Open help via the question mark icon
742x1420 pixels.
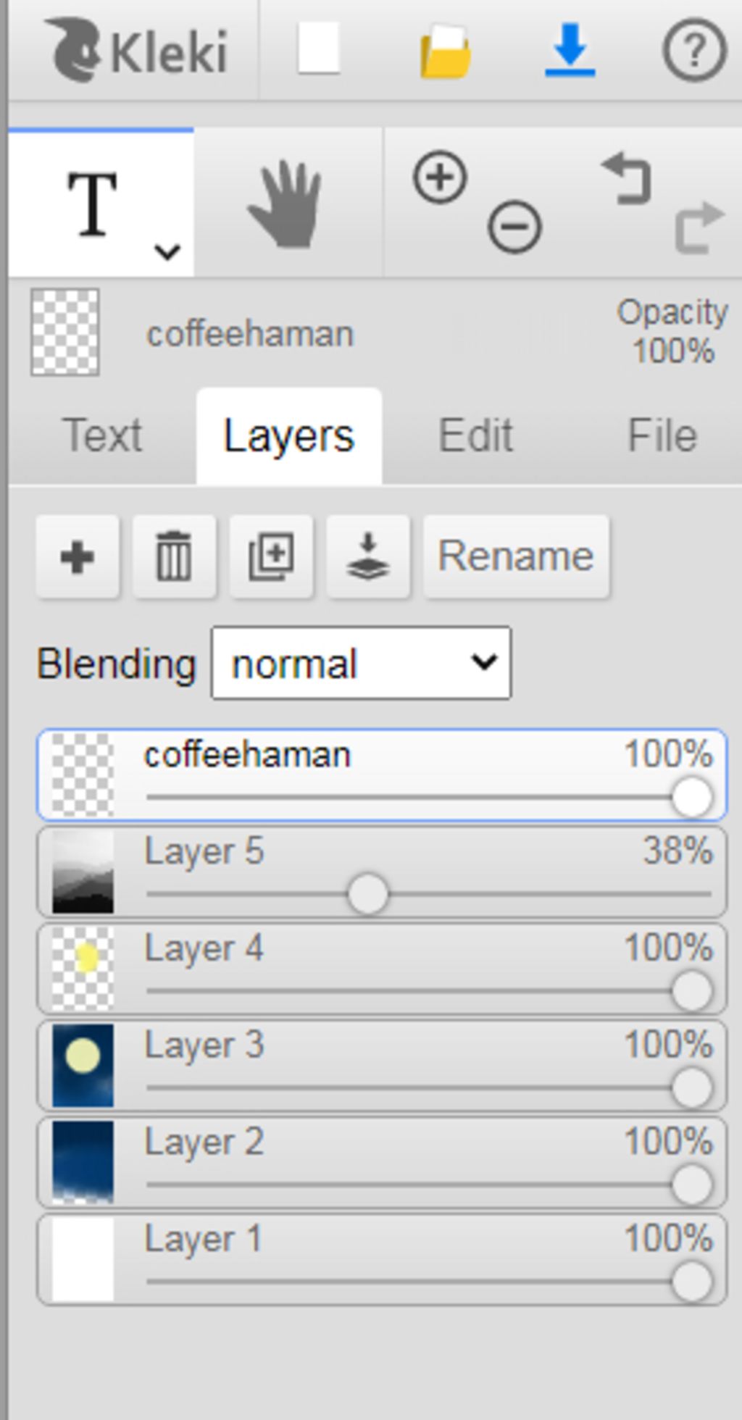[694, 50]
